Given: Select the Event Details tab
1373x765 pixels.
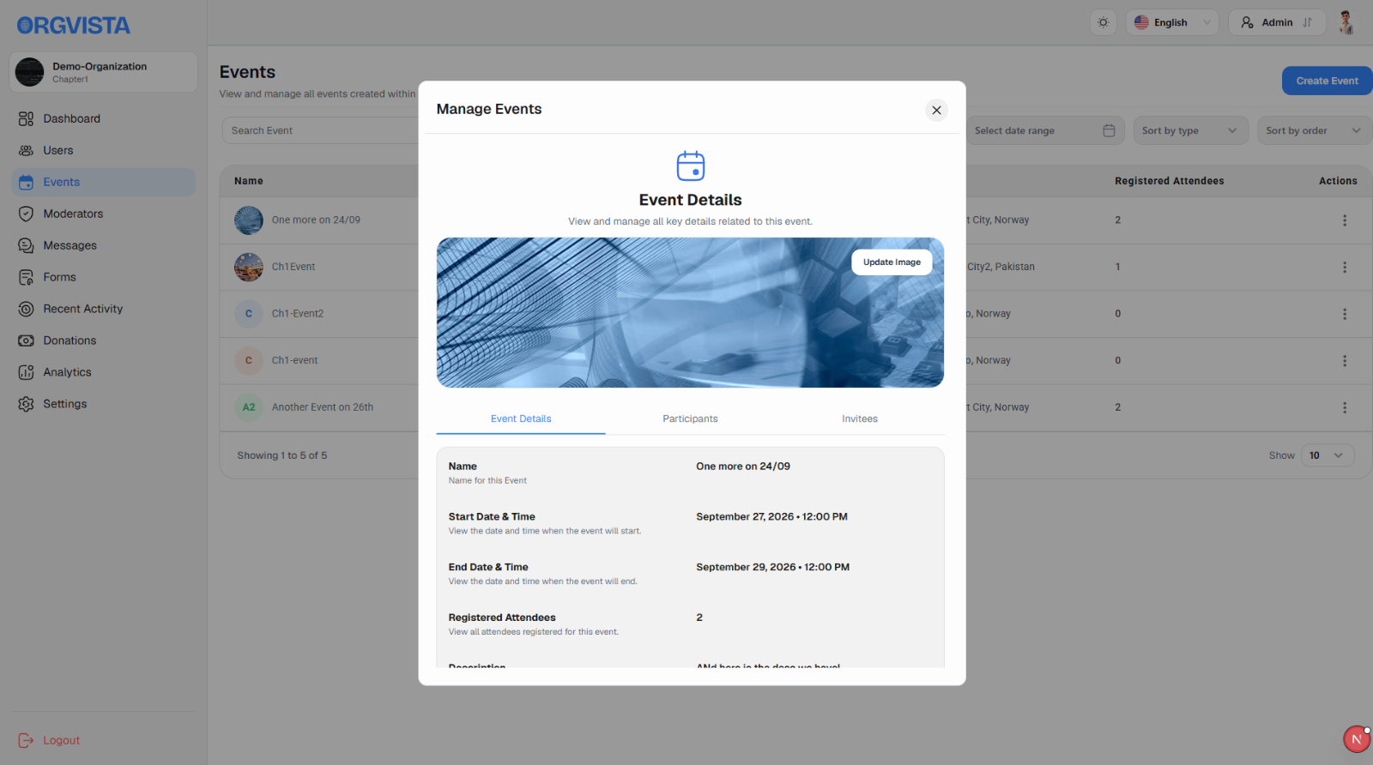Looking at the screenshot, I should click(x=521, y=419).
